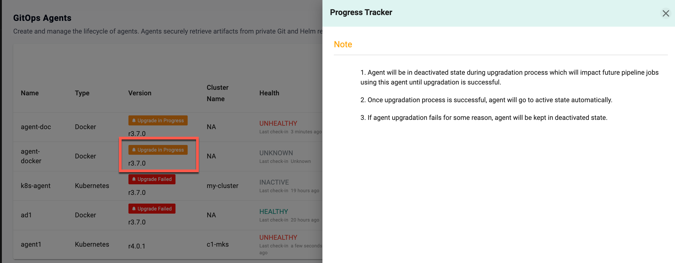Click the c1-mks cluster name
This screenshot has height=263, width=675.
click(x=218, y=244)
